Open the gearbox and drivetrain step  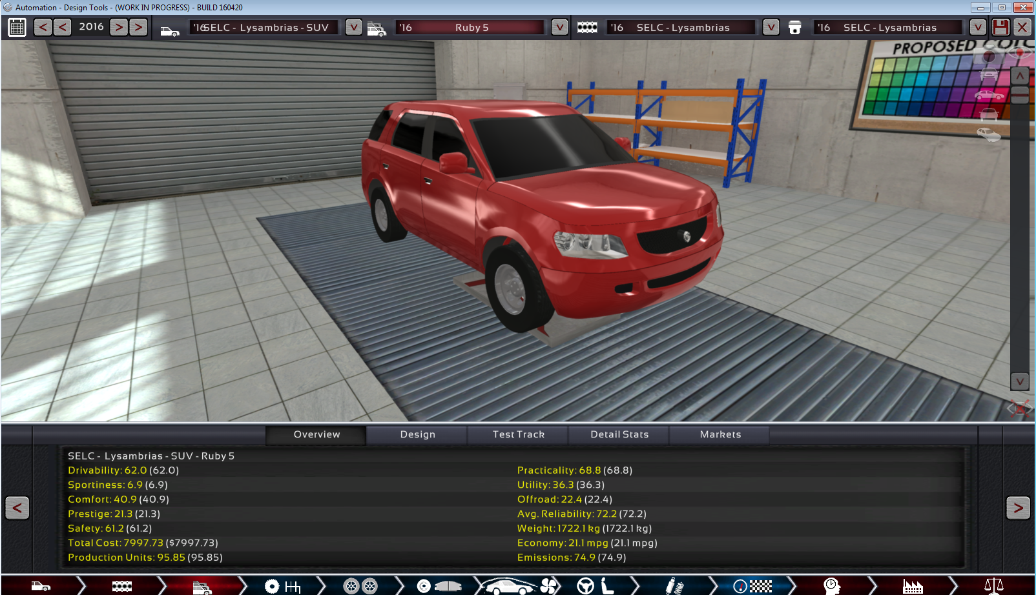point(282,586)
